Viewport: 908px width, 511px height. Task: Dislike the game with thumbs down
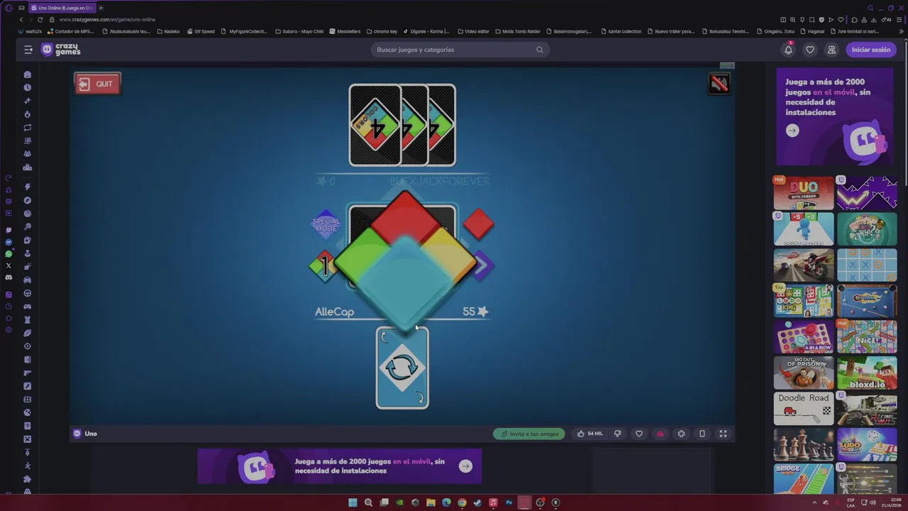pyautogui.click(x=617, y=434)
